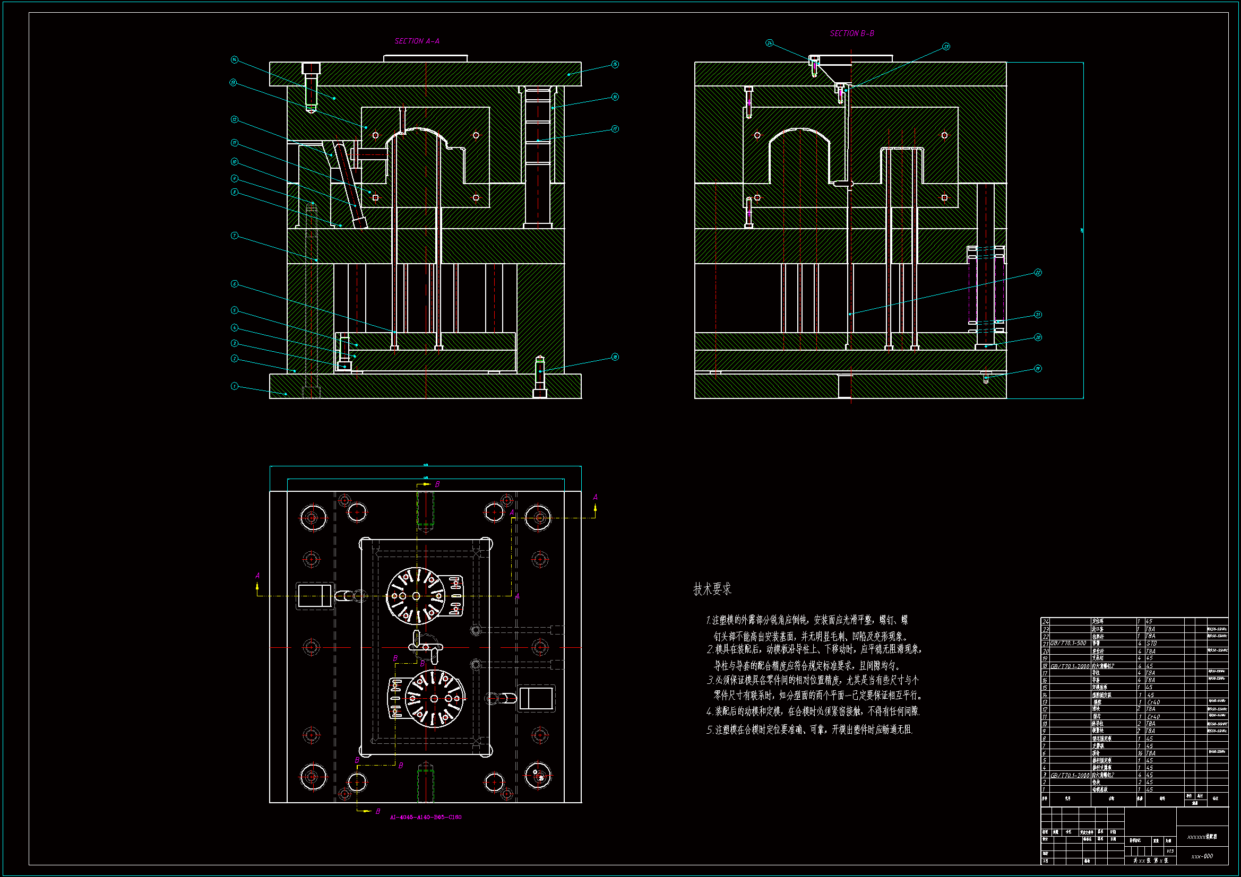The image size is (1241, 877).
Task: Select part balloon number 17
Action: click(615, 128)
